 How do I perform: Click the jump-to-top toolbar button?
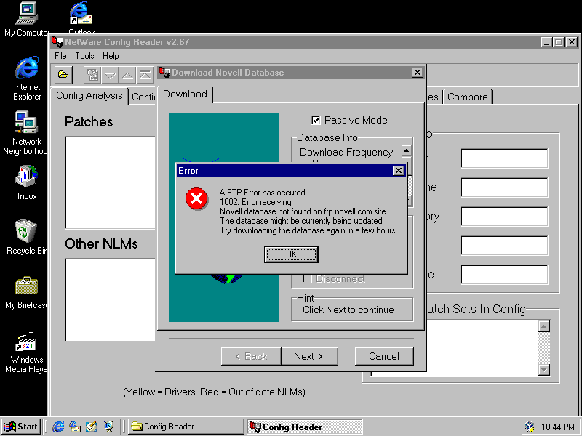coord(145,75)
